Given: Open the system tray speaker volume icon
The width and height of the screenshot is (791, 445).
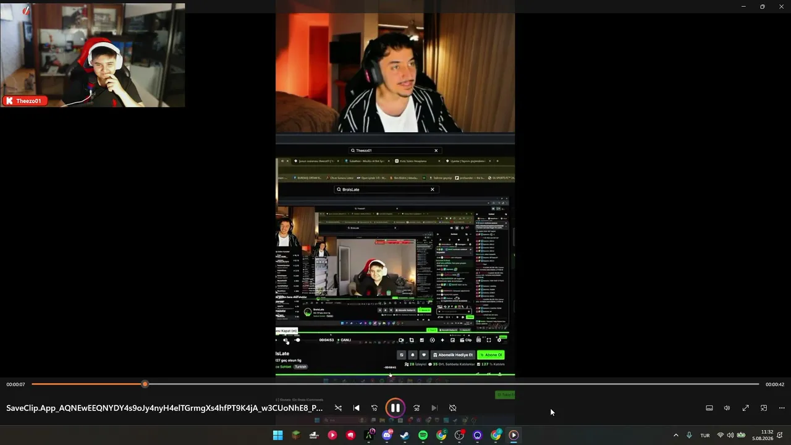Looking at the screenshot, I should [x=730, y=435].
